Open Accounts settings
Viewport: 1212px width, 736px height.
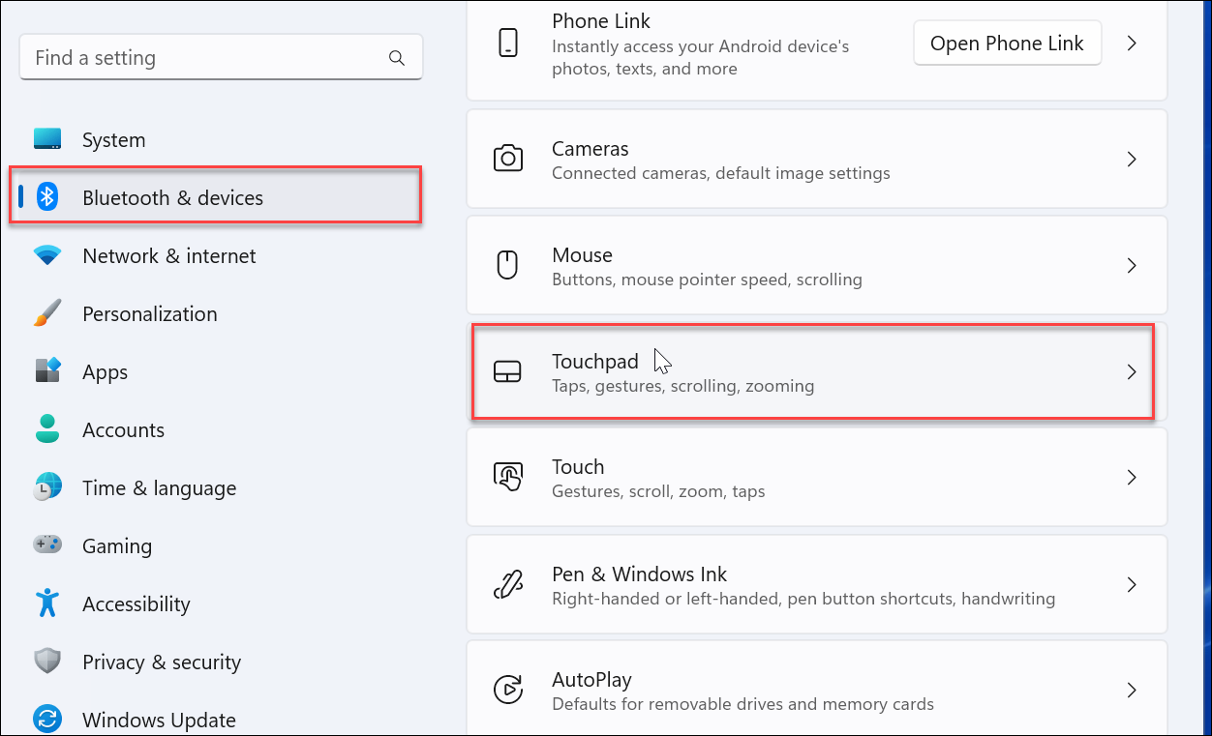point(123,429)
